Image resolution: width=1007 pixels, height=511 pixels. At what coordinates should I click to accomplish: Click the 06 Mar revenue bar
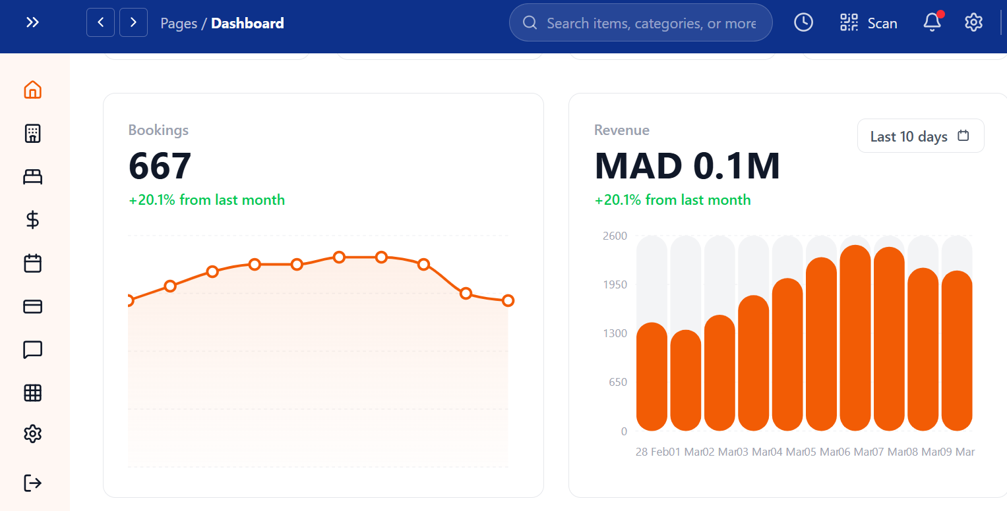[x=855, y=338]
